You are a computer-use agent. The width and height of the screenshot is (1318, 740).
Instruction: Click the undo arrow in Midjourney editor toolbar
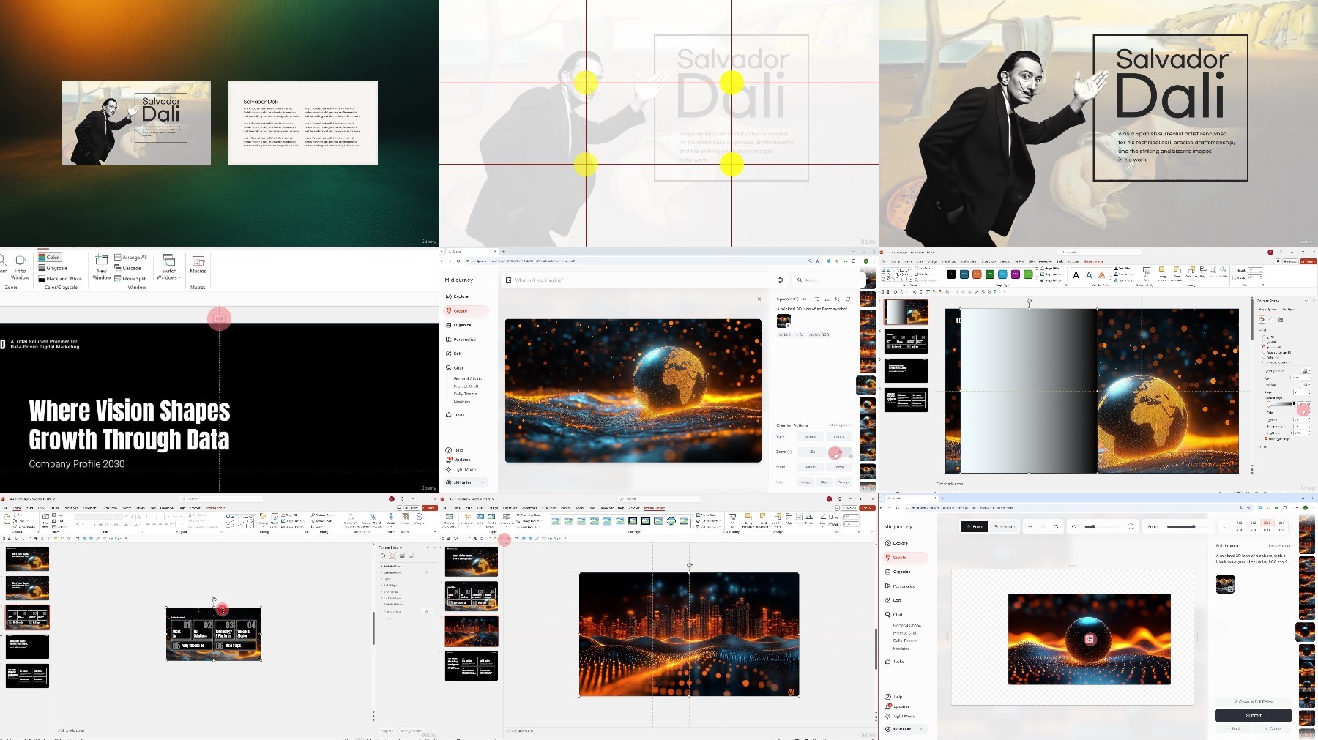click(x=1031, y=526)
